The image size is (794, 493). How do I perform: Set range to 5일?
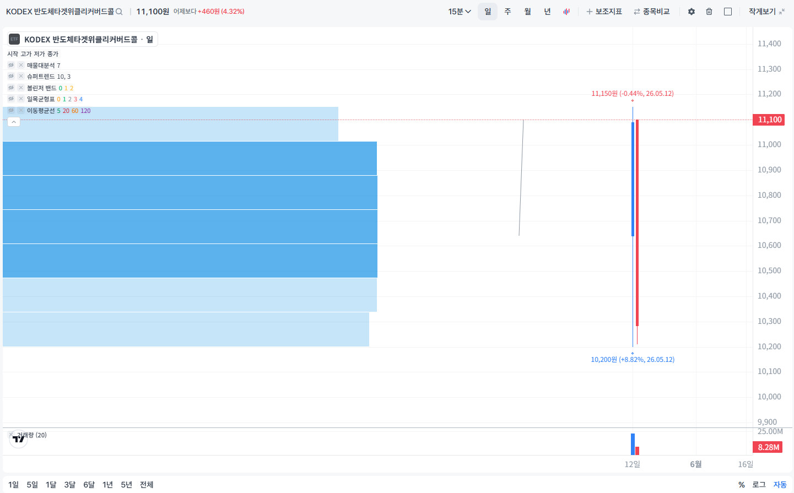33,485
